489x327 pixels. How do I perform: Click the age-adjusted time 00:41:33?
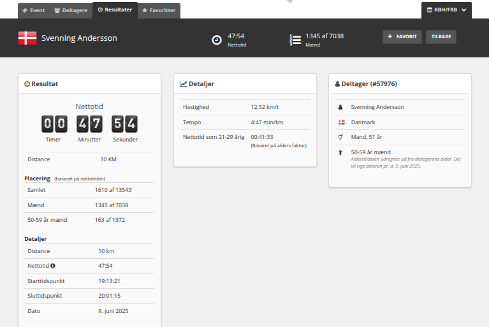(x=262, y=137)
